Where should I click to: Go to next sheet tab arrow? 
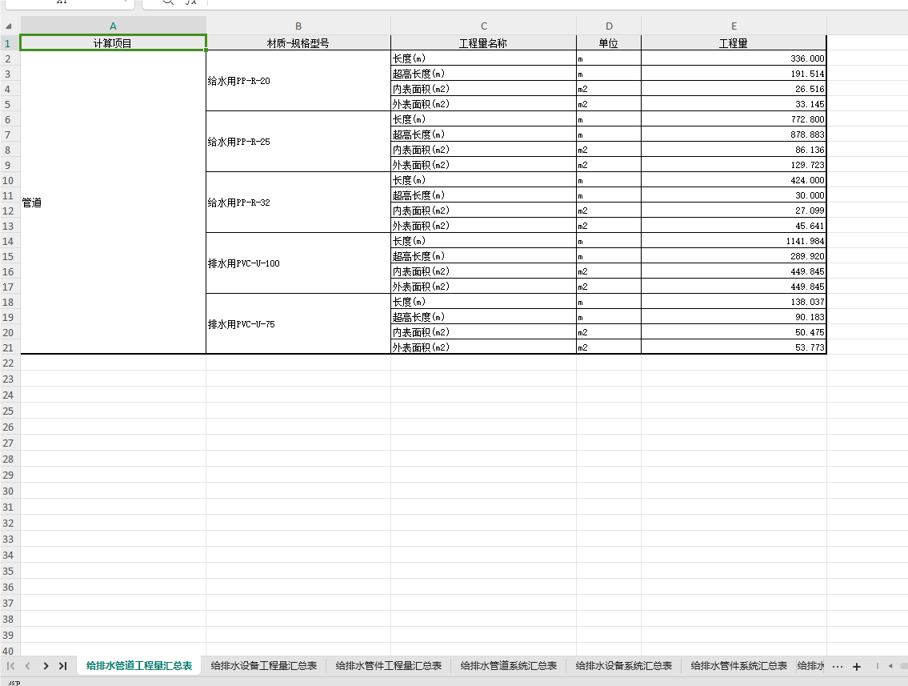pos(46,666)
